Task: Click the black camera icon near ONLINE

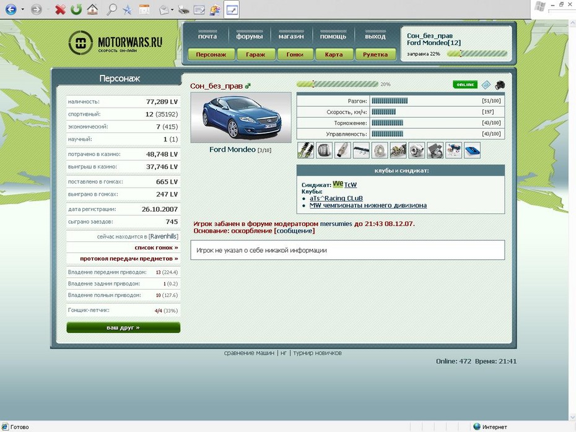Action: [x=500, y=85]
